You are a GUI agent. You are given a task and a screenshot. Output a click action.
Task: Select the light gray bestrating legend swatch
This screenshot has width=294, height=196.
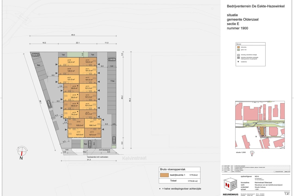coord(238,55)
